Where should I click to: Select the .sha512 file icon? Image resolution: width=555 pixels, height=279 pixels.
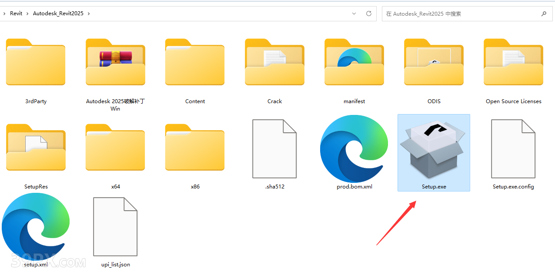coord(274,149)
